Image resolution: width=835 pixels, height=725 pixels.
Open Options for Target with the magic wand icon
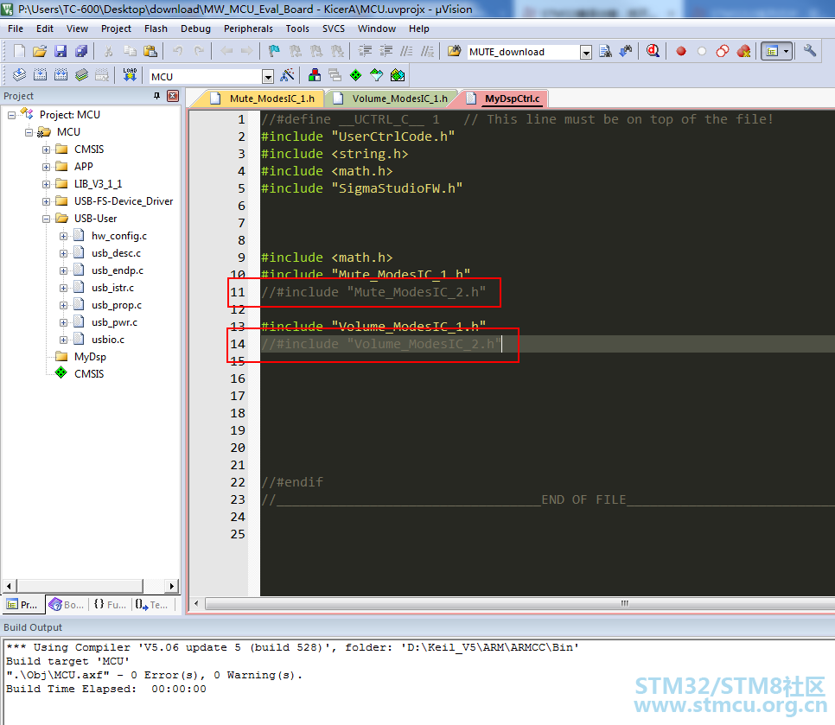tap(288, 75)
